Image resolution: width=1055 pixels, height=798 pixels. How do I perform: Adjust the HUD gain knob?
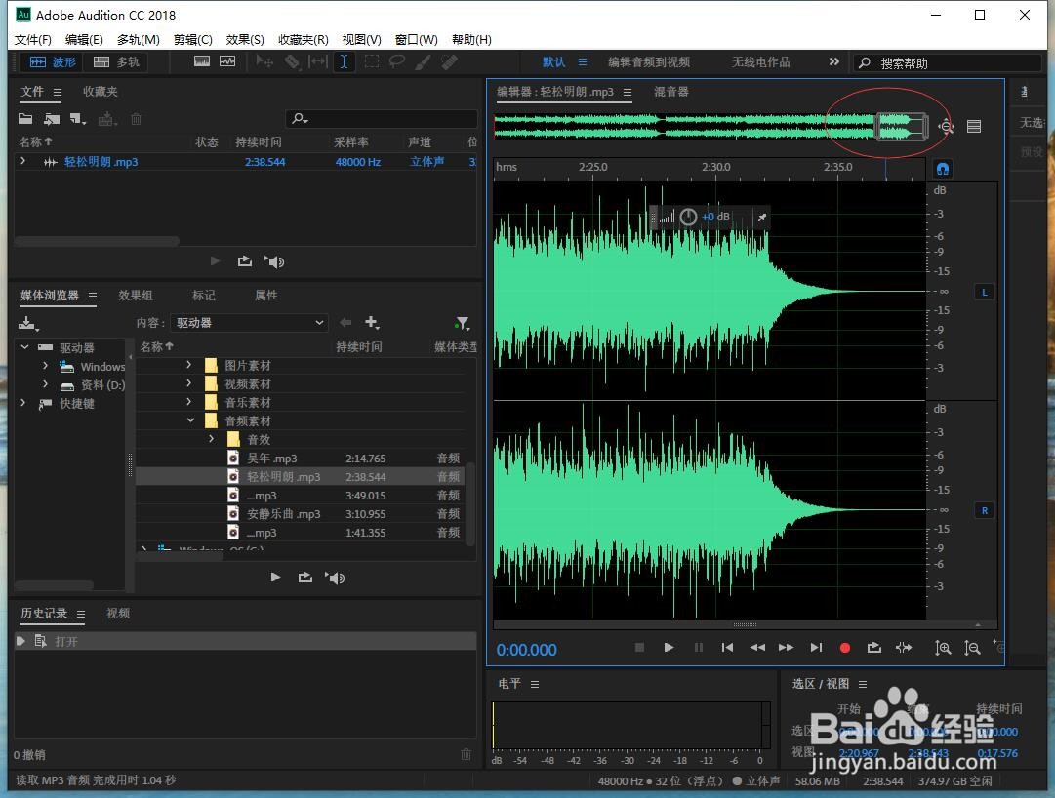point(688,217)
